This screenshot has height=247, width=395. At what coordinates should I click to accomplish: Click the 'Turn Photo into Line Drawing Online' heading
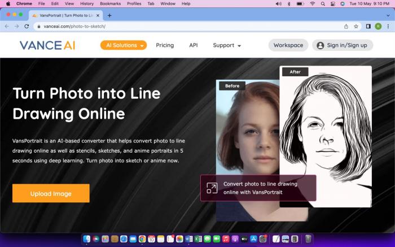(86, 103)
